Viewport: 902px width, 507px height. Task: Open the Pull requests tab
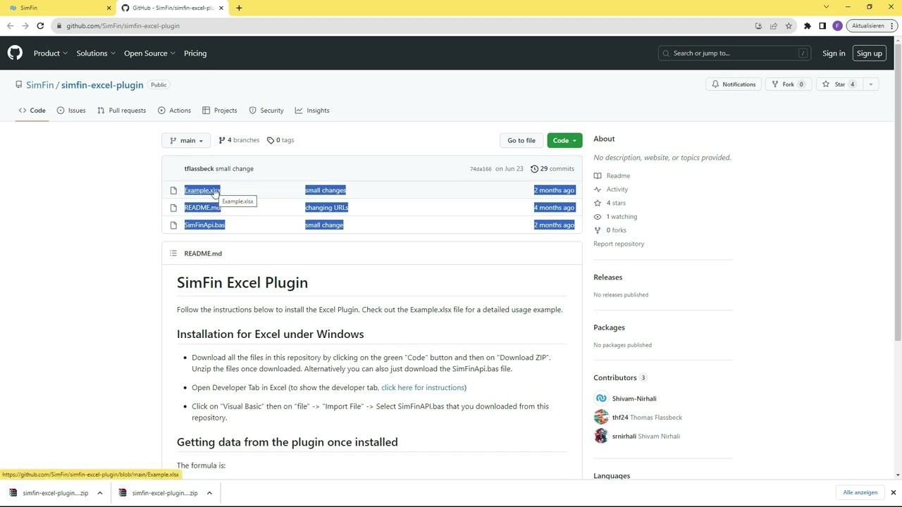pos(121,111)
